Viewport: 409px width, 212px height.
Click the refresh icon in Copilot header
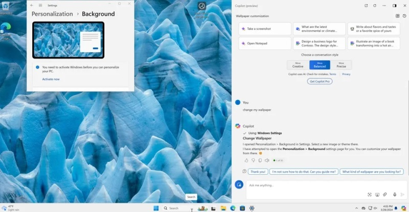[x=375, y=6]
